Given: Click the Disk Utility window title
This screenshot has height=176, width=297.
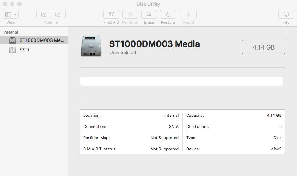Looking at the screenshot, I should (148, 4).
